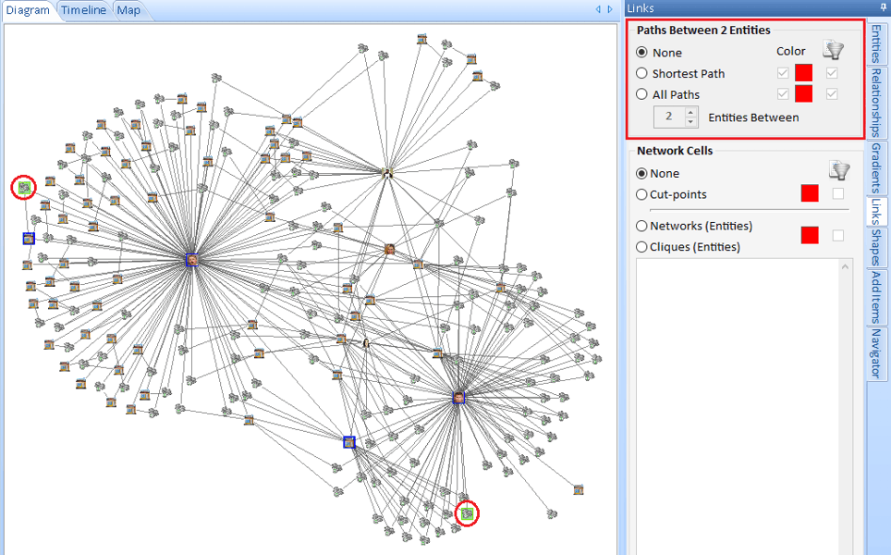Image resolution: width=891 pixels, height=555 pixels.
Task: Click the filter icon in Paths Between 2 Entities
Action: (x=834, y=51)
